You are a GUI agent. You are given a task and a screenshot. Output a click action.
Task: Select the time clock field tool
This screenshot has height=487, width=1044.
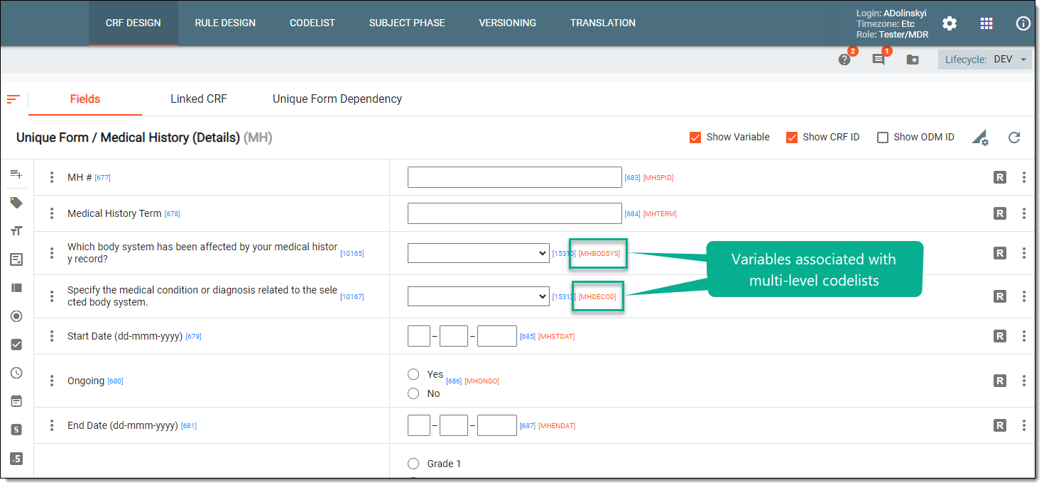(16, 373)
